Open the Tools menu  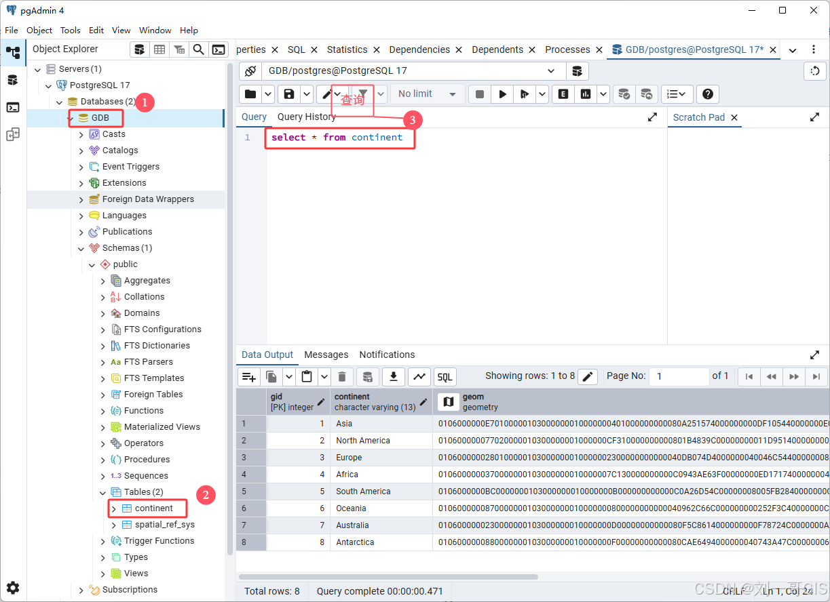[x=71, y=30]
